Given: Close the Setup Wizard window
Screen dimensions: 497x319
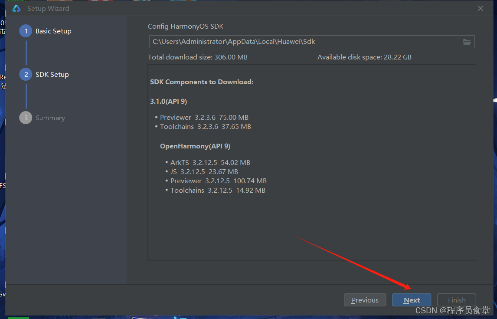Looking at the screenshot, I should (x=481, y=9).
